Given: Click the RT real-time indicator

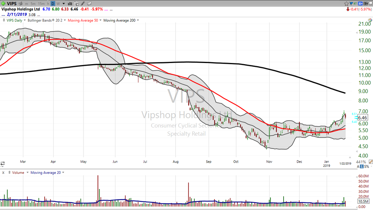Looking at the screenshot, I should pos(355,3).
